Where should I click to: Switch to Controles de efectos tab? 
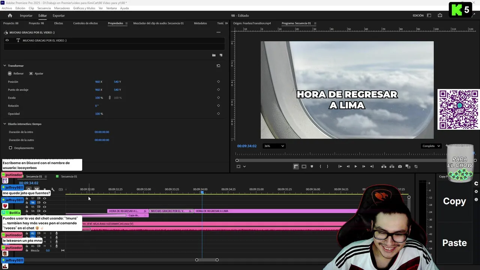coord(85,23)
